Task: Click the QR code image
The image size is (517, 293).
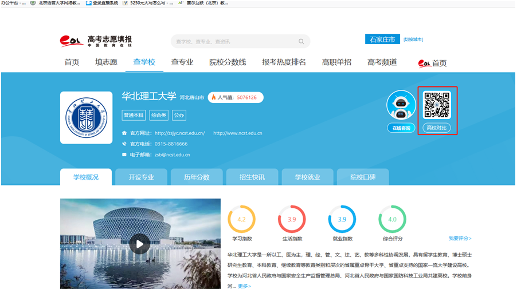Action: tap(437, 105)
